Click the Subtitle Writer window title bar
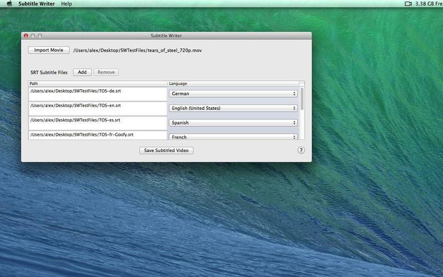 coord(167,35)
